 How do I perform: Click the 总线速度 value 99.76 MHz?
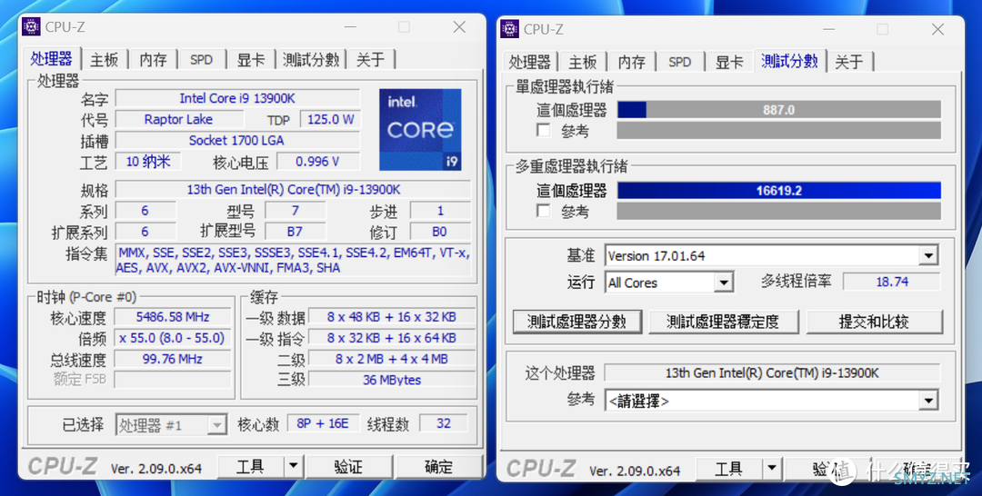point(173,359)
